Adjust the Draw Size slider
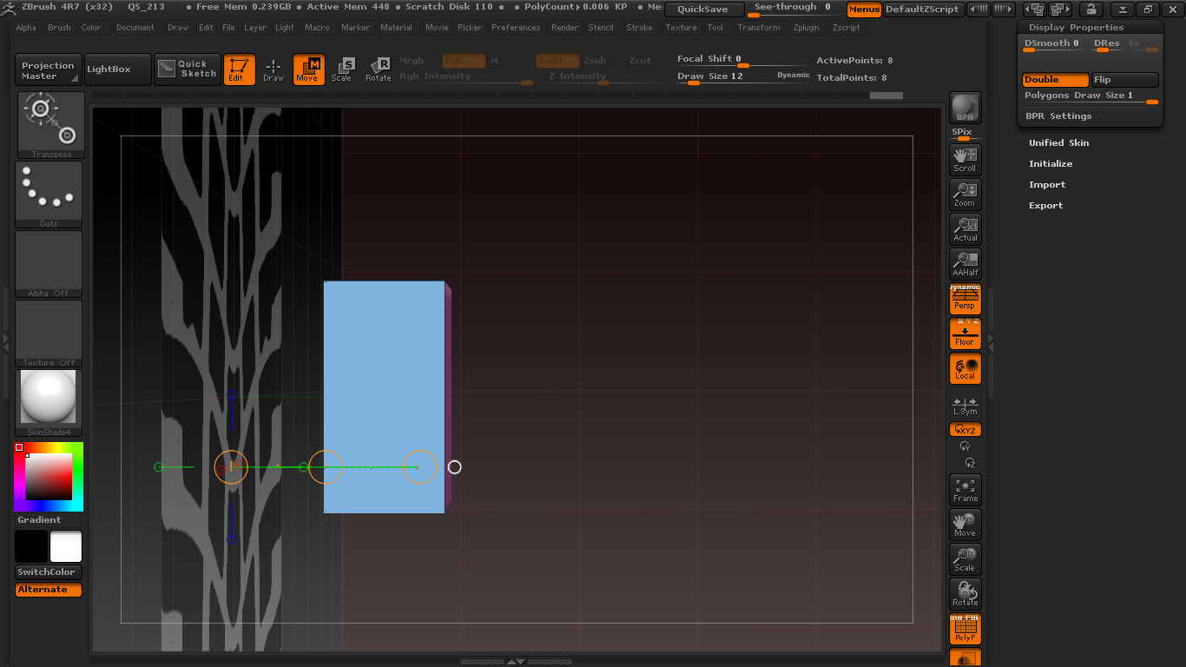The image size is (1186, 667). click(743, 76)
